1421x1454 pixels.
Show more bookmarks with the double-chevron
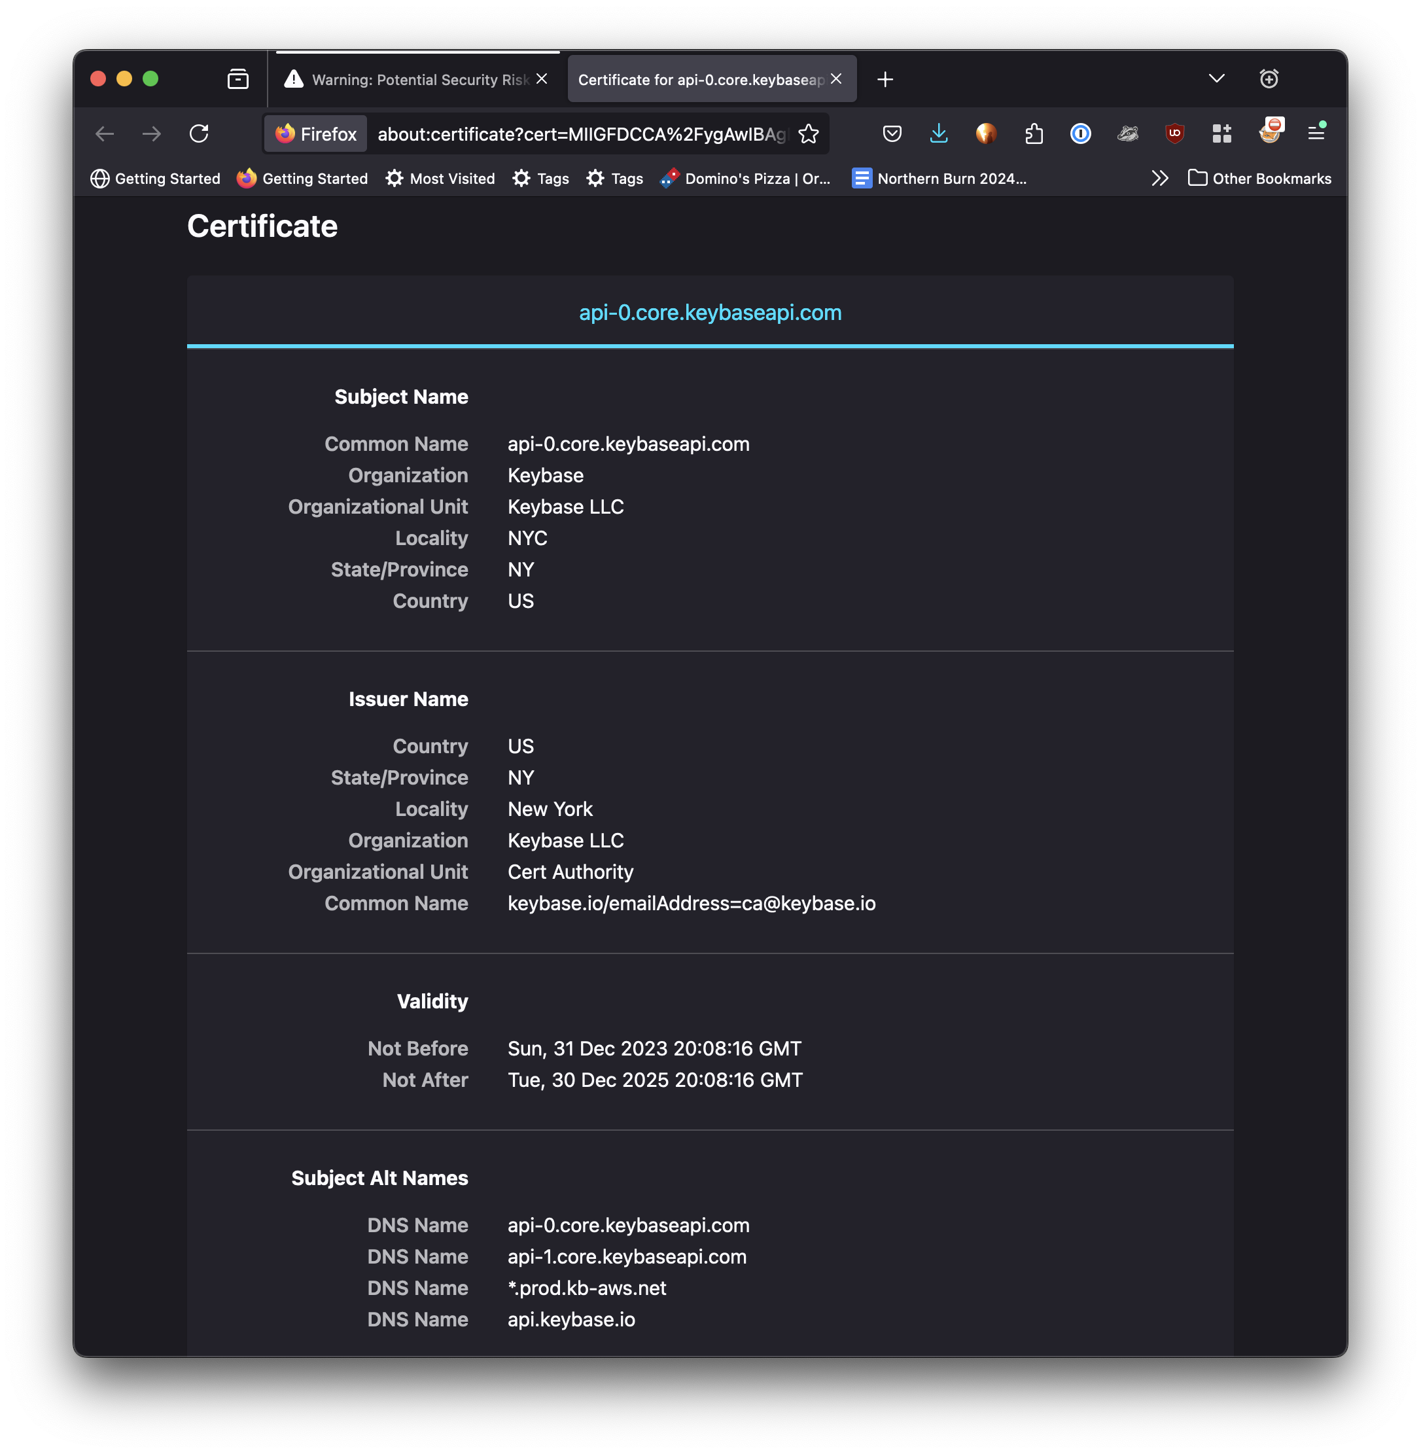click(1159, 179)
